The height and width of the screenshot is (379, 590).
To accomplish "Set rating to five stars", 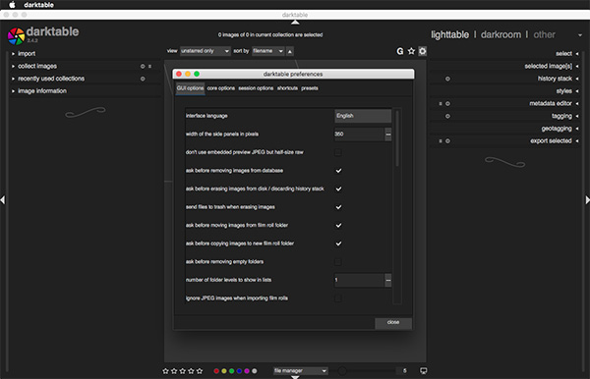I will (x=200, y=371).
